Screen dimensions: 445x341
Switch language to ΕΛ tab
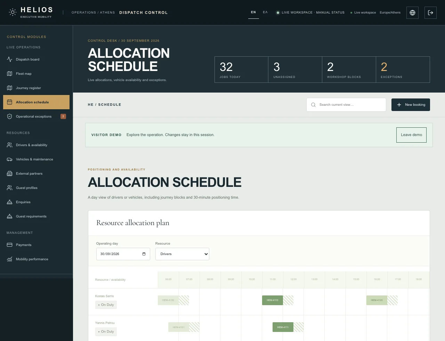[x=265, y=12]
